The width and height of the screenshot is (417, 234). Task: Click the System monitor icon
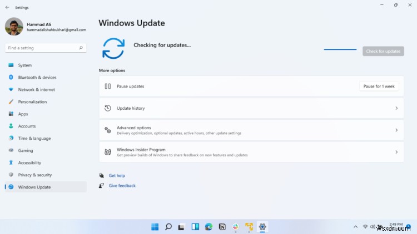11,65
